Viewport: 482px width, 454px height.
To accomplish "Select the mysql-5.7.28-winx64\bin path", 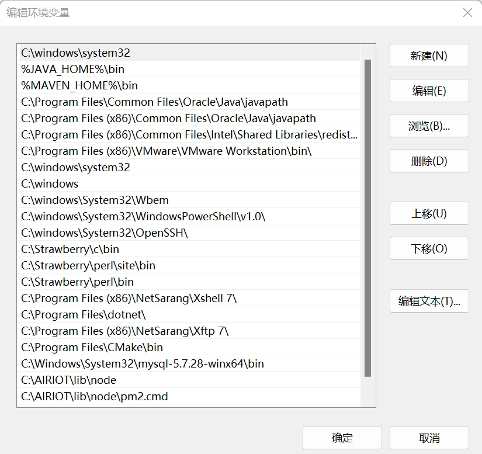I will click(x=143, y=363).
